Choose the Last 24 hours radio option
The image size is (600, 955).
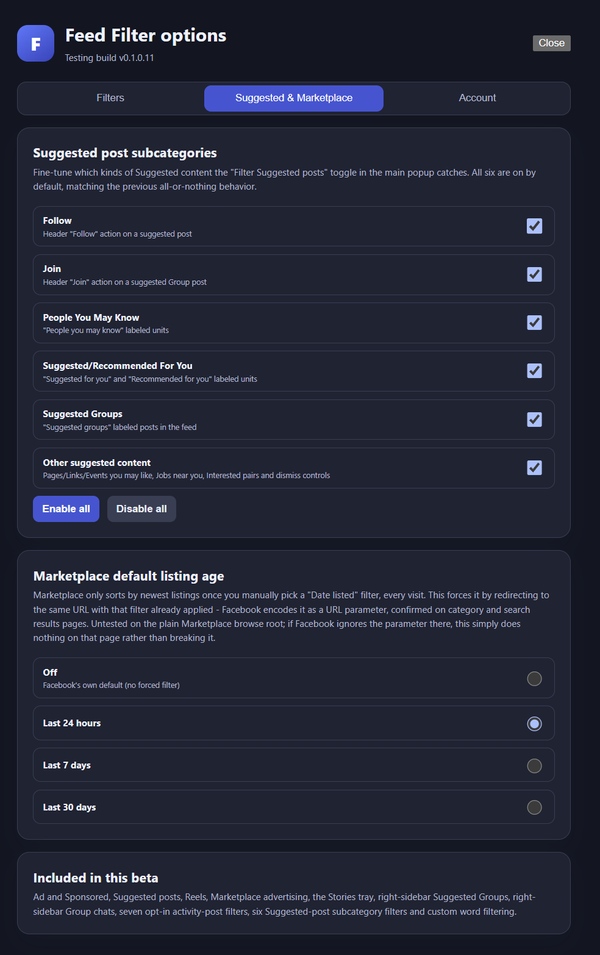point(534,724)
